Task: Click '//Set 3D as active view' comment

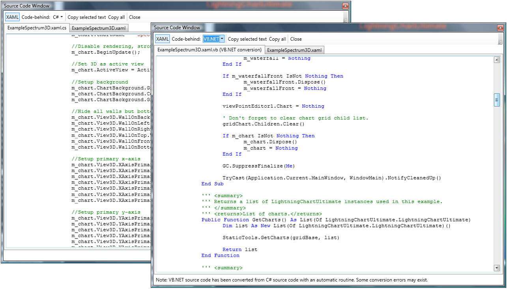Action: click(x=107, y=64)
